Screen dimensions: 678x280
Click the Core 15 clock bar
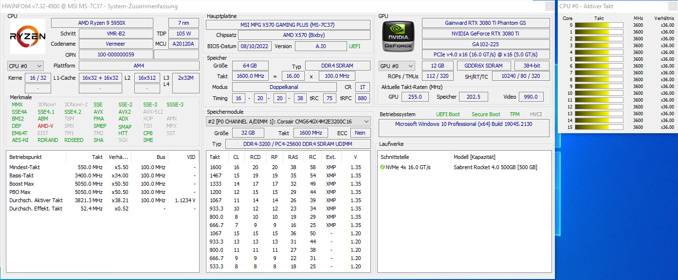[599, 127]
